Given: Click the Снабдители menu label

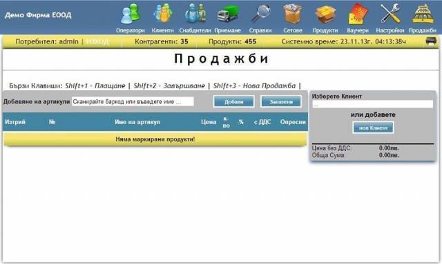Looking at the screenshot, I should point(195,30).
